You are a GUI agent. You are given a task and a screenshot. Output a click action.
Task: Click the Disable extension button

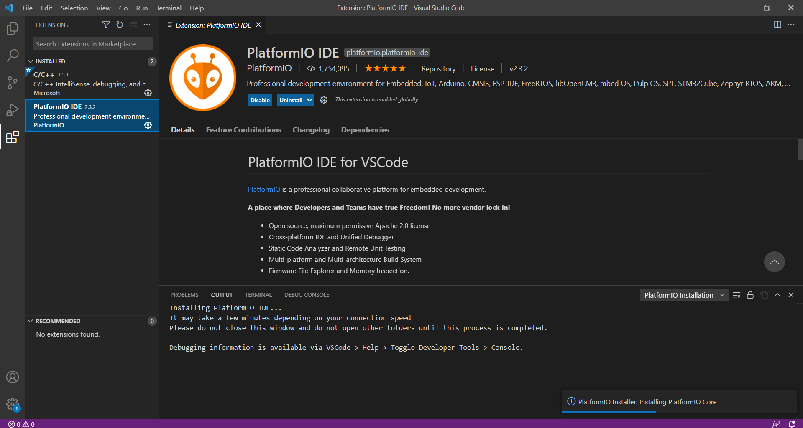(260, 100)
